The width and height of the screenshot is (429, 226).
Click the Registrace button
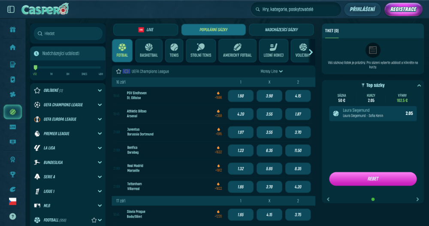403,9
